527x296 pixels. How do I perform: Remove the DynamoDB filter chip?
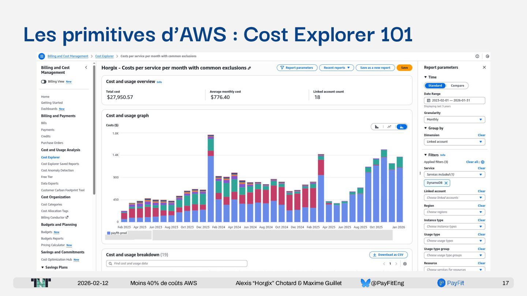[446, 183]
